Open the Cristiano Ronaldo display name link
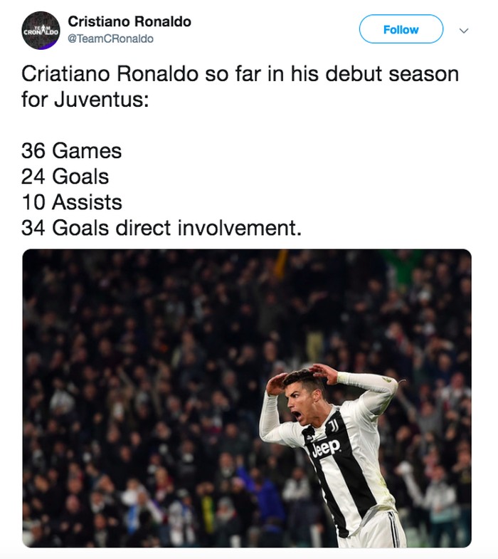The width and height of the screenshot is (498, 559). pos(129,22)
